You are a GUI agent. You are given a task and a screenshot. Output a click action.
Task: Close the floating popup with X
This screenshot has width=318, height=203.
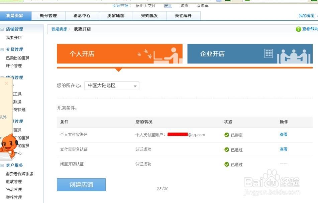pyautogui.click(x=6, y=83)
